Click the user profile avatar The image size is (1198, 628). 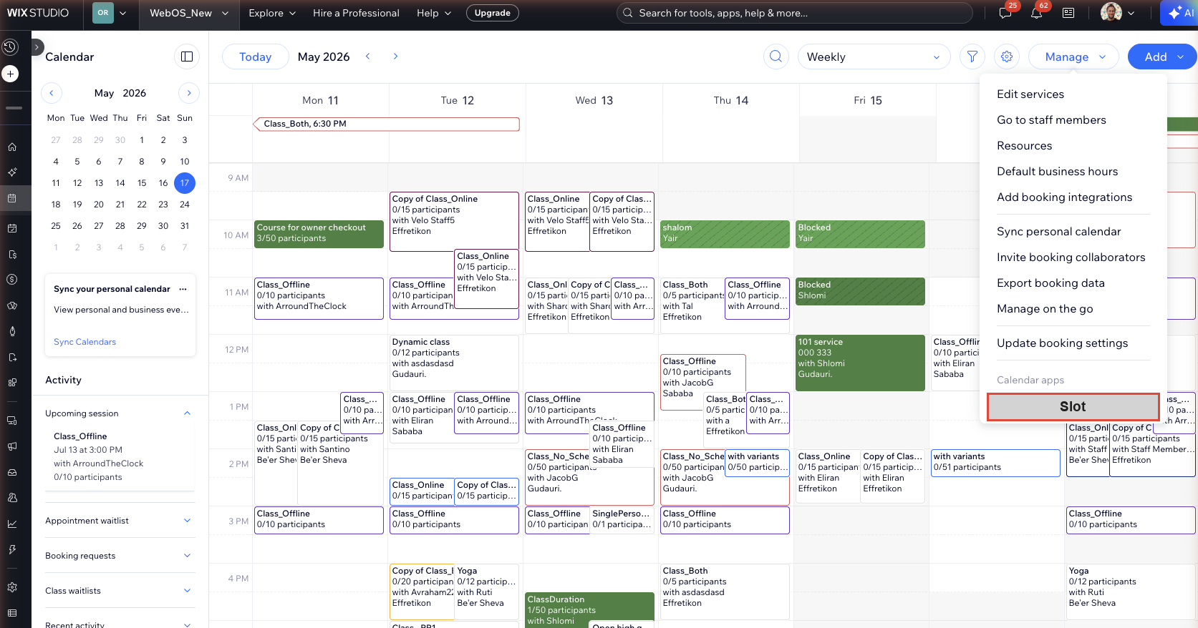tap(1111, 12)
